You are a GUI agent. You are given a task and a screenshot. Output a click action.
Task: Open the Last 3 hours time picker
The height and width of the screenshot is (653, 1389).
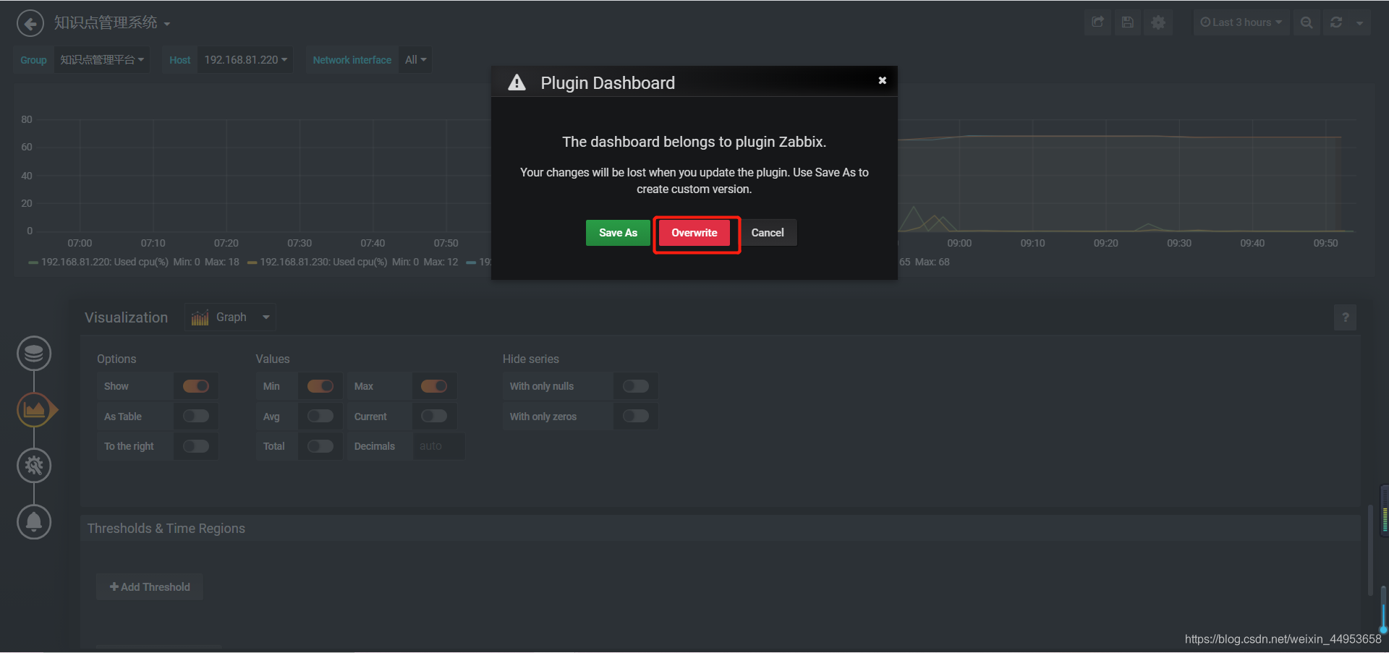tap(1241, 22)
